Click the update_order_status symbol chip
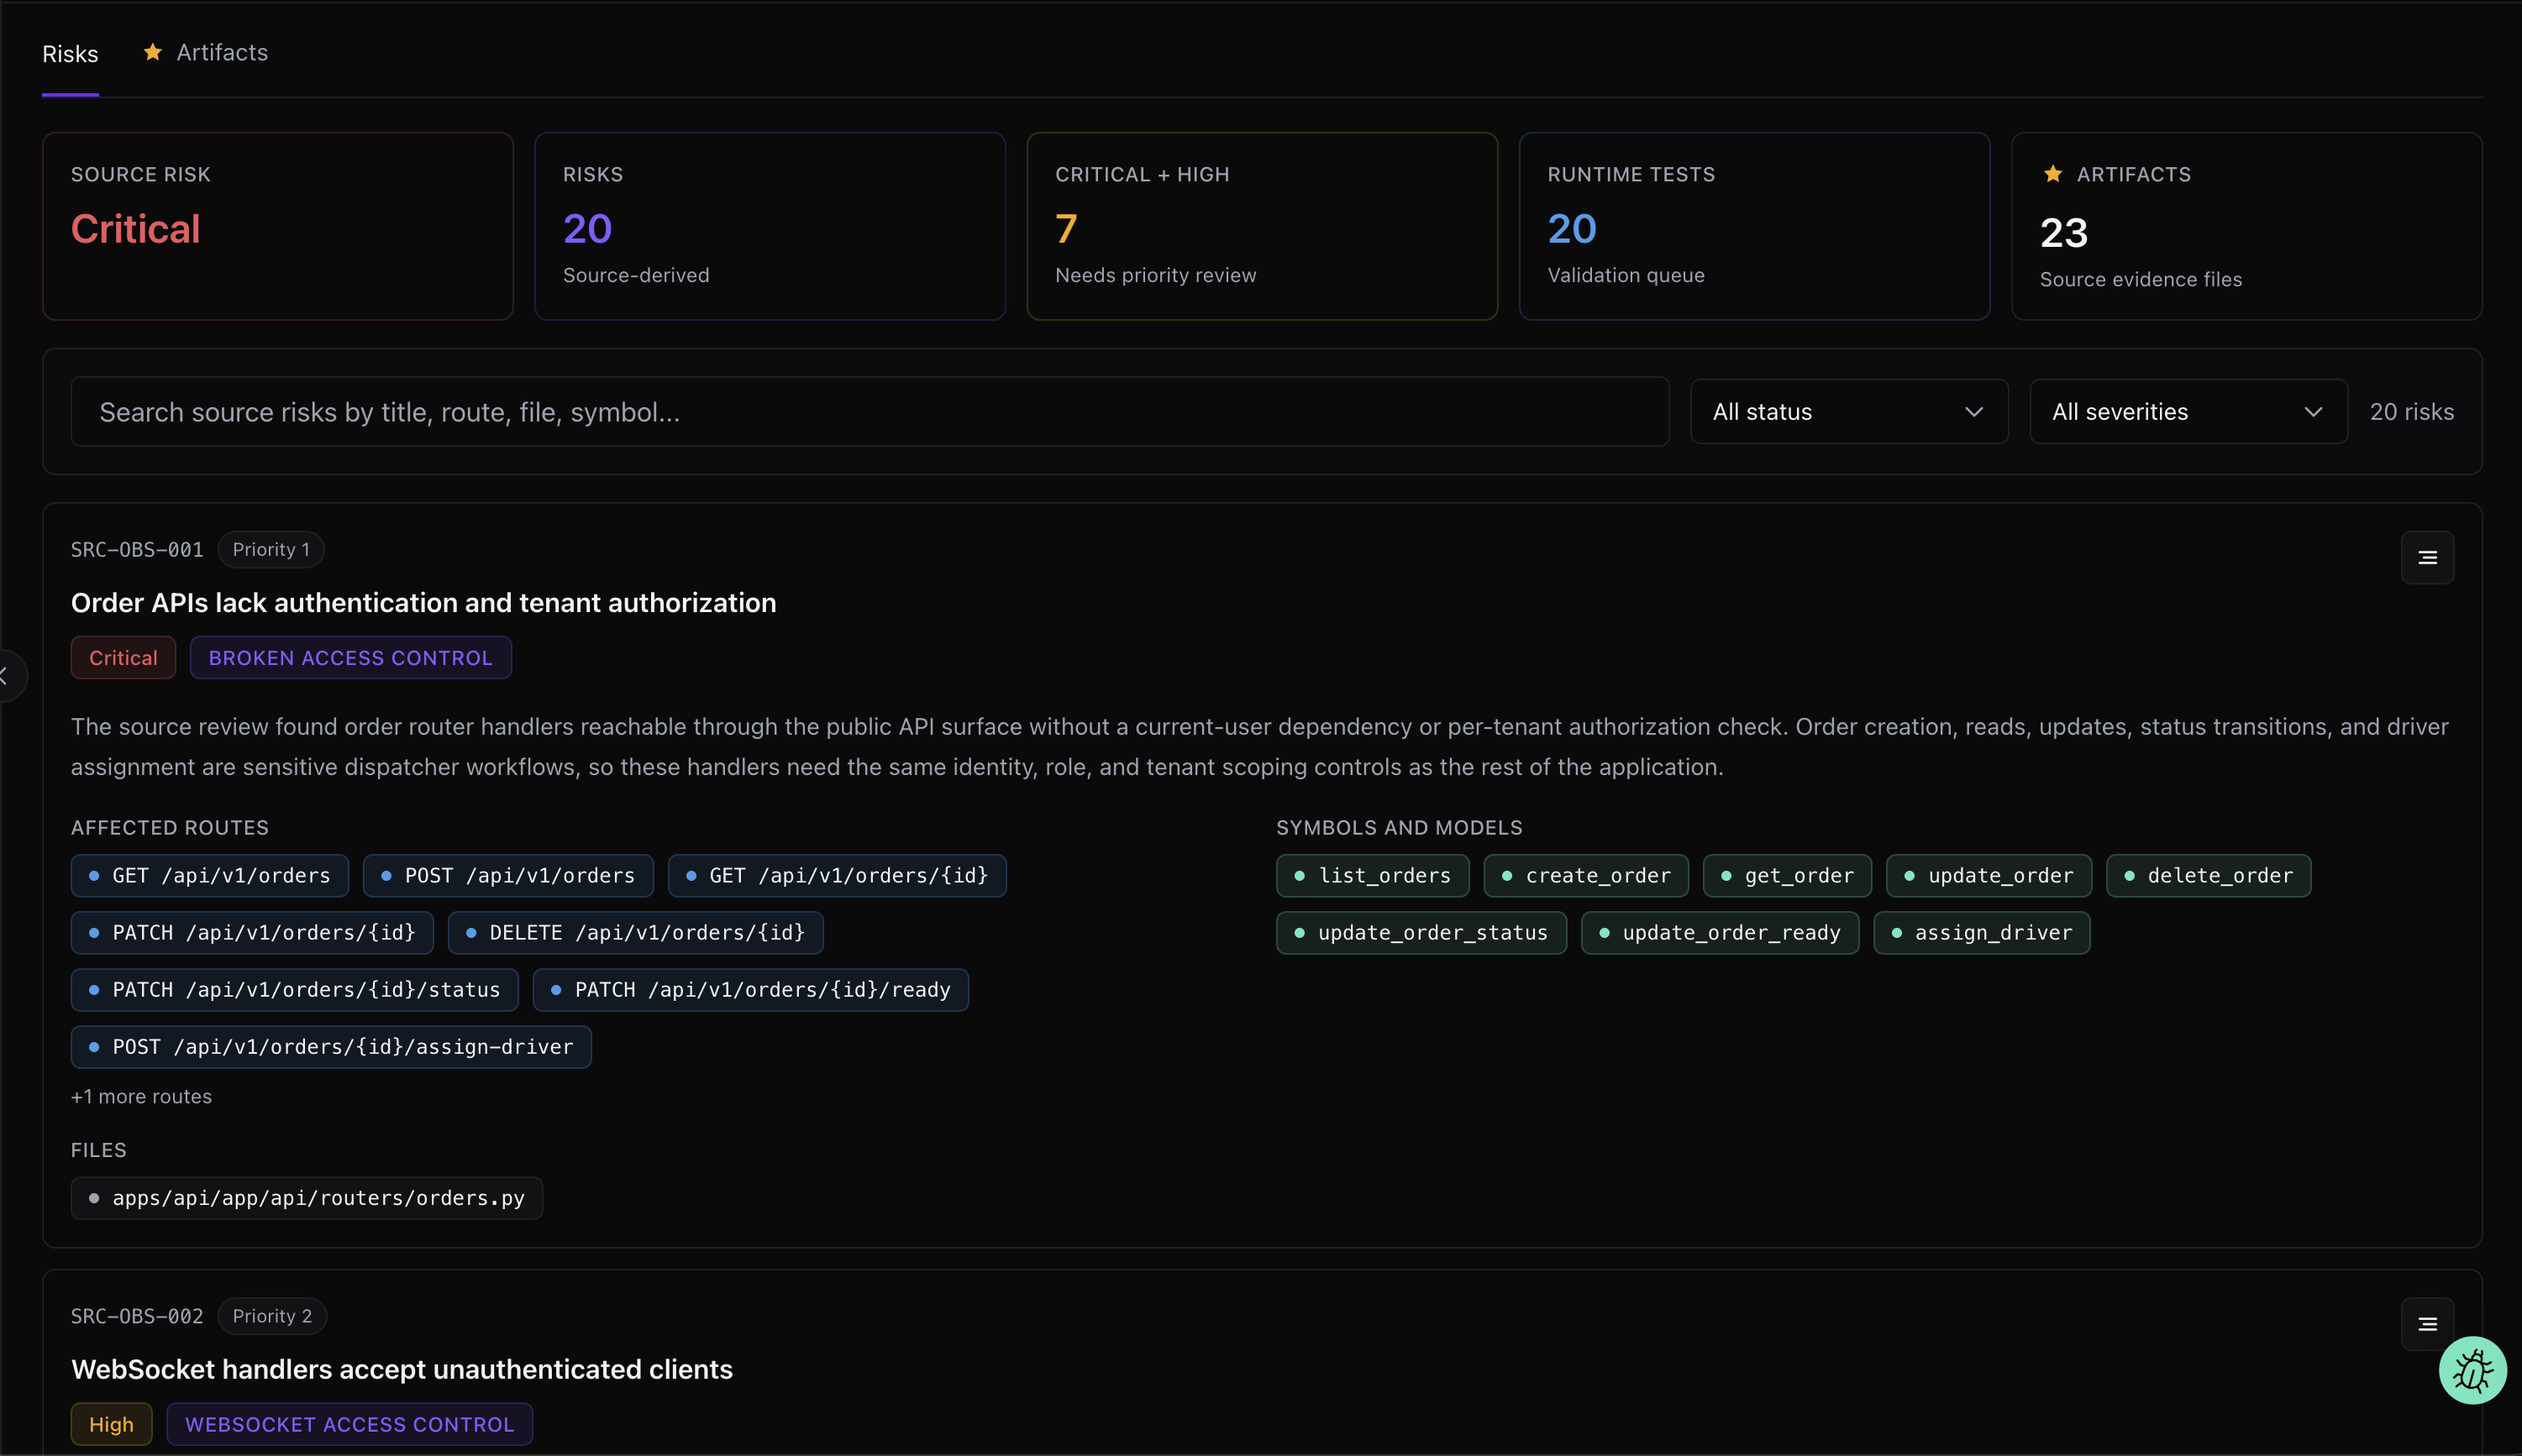The image size is (2522, 1456). (1421, 932)
